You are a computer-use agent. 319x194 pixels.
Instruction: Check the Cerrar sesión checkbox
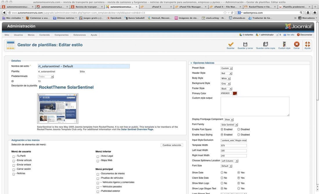pos(14,170)
